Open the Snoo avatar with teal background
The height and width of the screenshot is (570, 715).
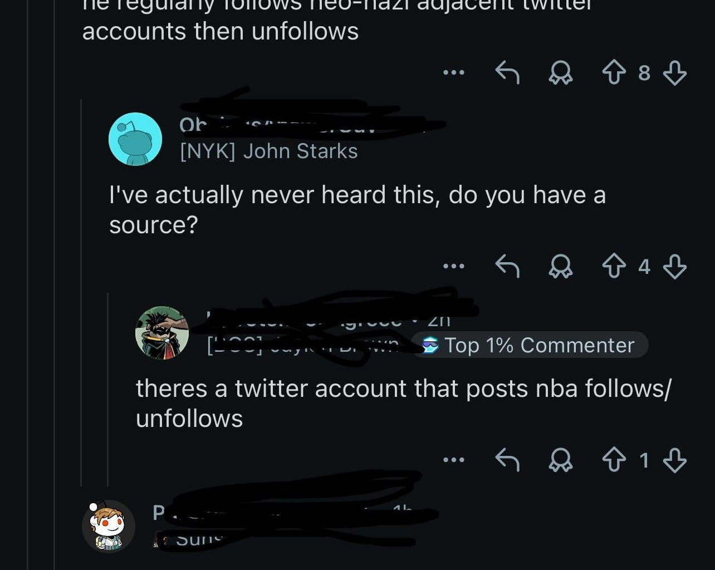135,139
